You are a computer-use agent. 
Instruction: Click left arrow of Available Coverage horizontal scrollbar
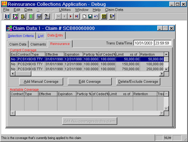coord(13,113)
